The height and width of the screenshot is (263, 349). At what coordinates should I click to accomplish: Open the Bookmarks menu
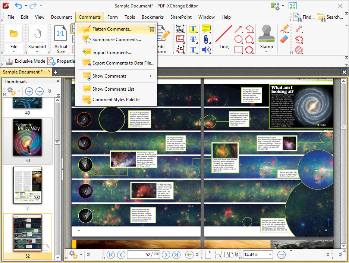[x=153, y=17]
